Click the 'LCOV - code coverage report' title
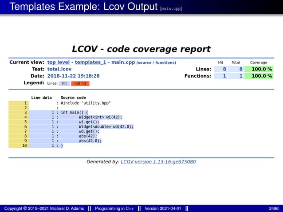The image size is (283, 212). pos(141,49)
